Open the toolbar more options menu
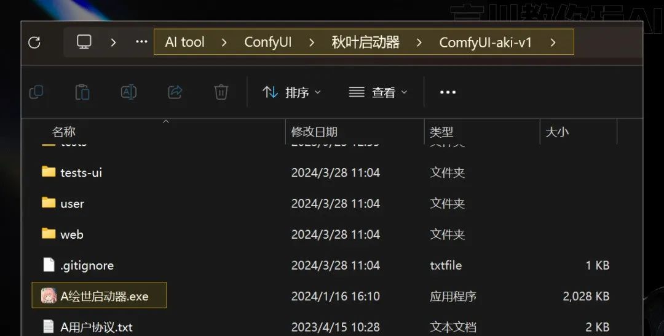 pyautogui.click(x=448, y=92)
